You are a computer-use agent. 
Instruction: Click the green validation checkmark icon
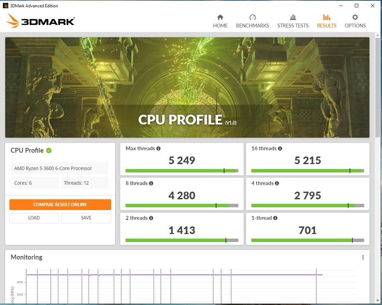pyautogui.click(x=49, y=151)
